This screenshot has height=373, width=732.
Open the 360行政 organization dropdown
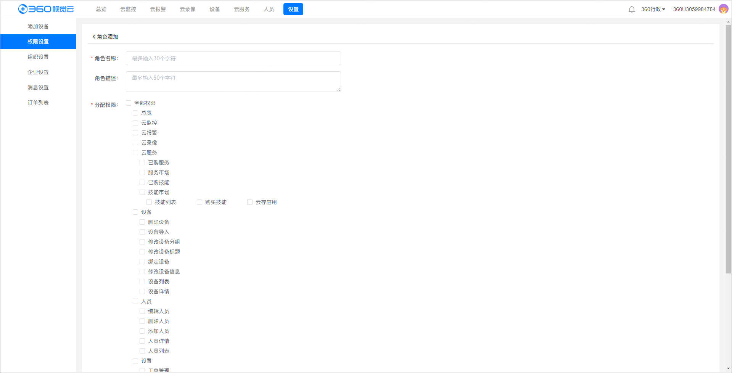(x=653, y=9)
